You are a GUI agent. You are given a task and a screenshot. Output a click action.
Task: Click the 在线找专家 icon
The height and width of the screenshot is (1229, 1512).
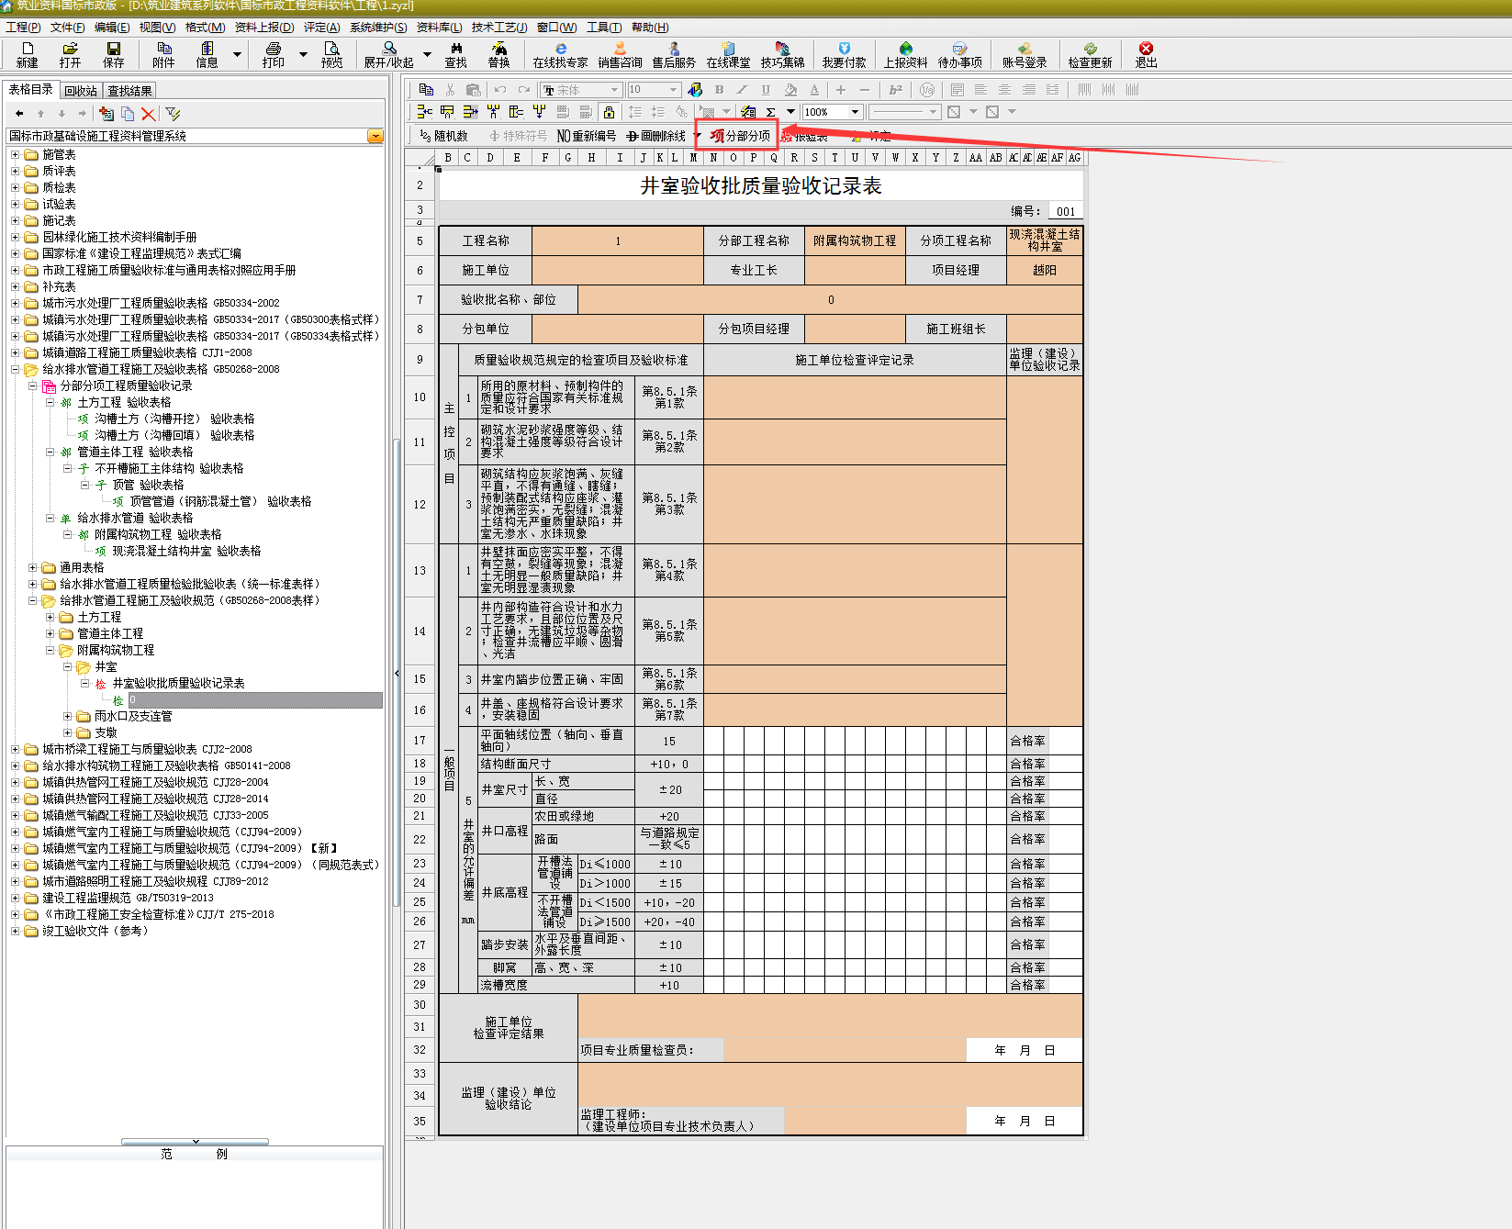560,54
